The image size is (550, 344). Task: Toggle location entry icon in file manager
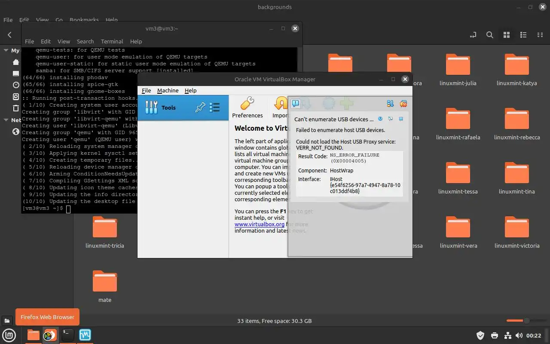click(x=474, y=35)
